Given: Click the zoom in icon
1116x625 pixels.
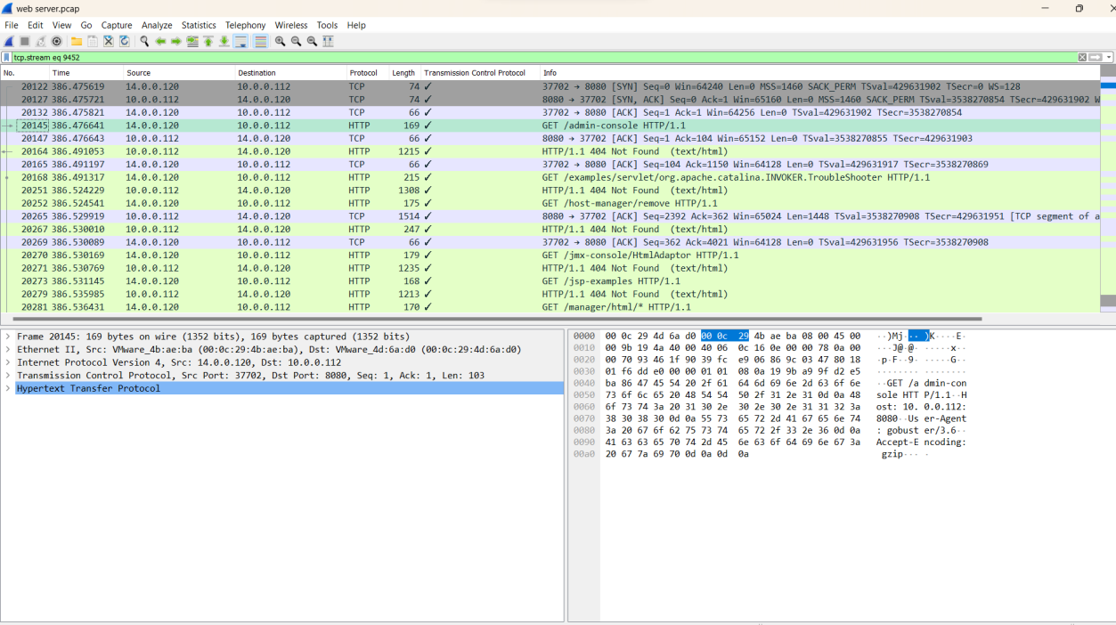Looking at the screenshot, I should (280, 42).
